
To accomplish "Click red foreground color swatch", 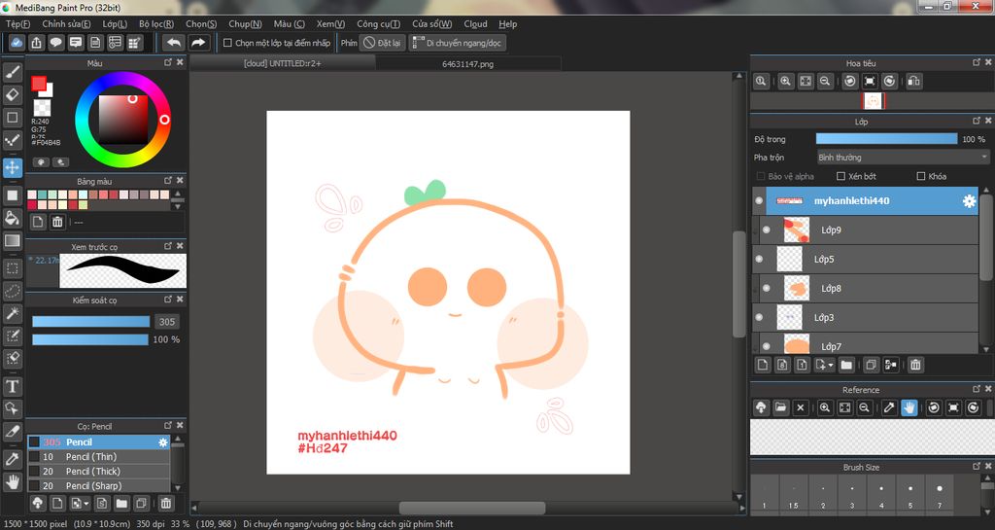I will (39, 84).
